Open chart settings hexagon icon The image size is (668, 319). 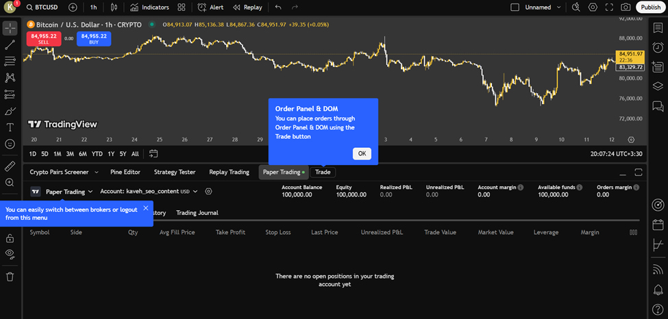point(593,8)
